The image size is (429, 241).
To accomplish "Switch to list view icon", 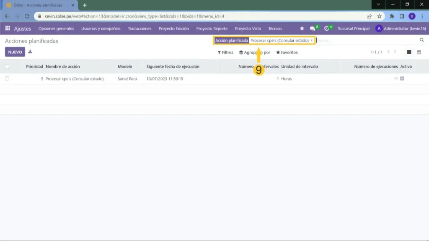I will coord(409,52).
